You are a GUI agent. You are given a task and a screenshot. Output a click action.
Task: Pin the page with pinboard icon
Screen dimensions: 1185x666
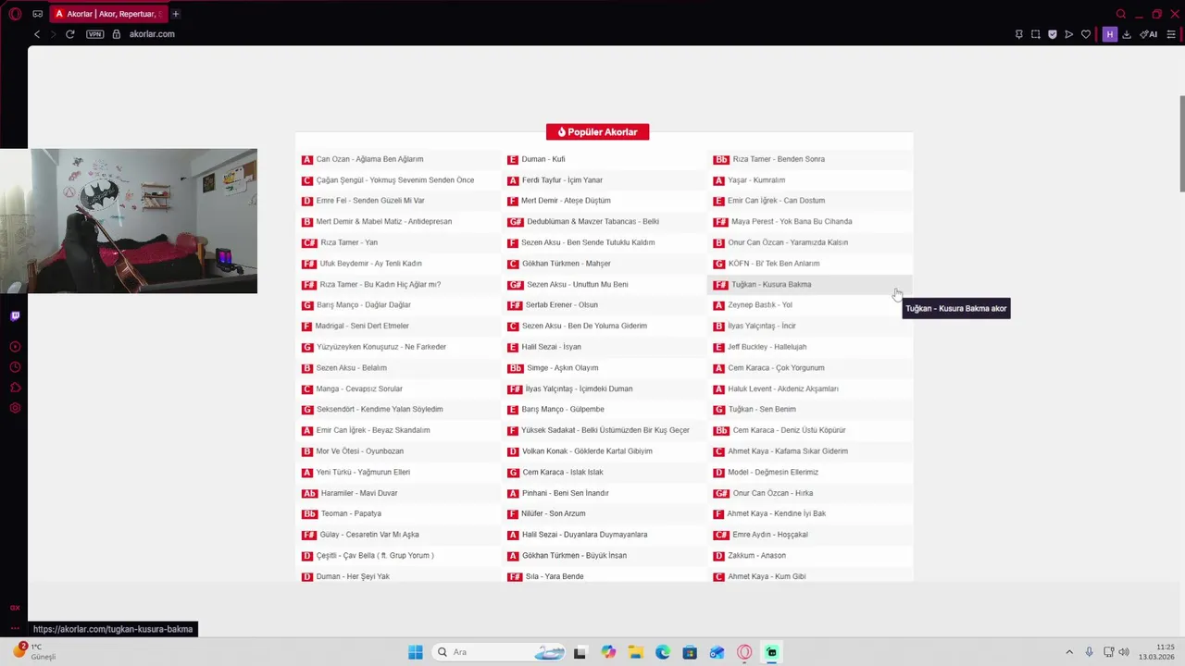point(1018,34)
